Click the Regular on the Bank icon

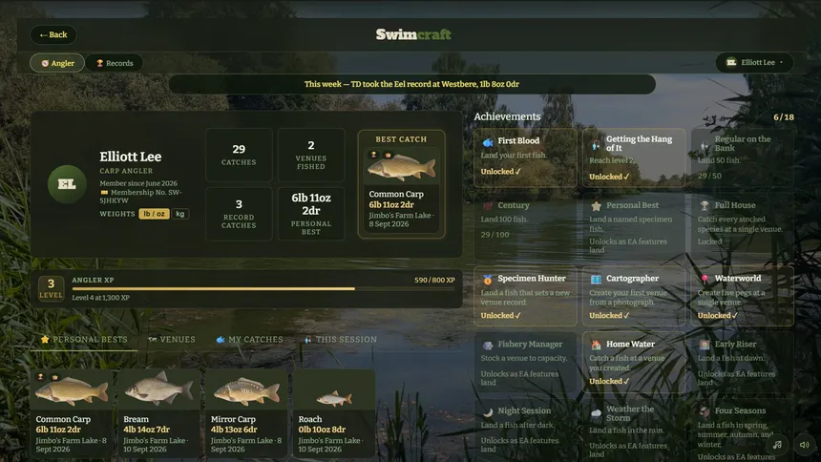[705, 144]
